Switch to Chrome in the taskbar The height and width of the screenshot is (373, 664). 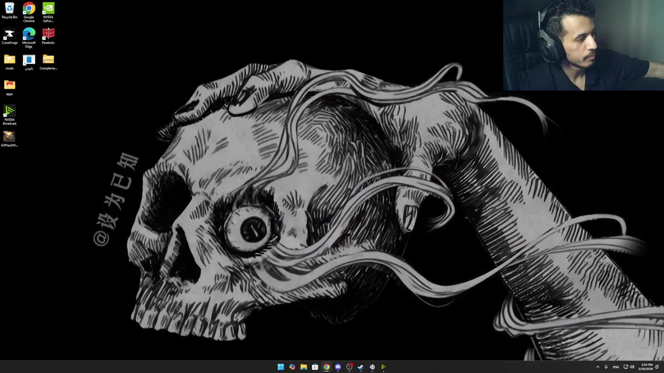pyautogui.click(x=326, y=367)
